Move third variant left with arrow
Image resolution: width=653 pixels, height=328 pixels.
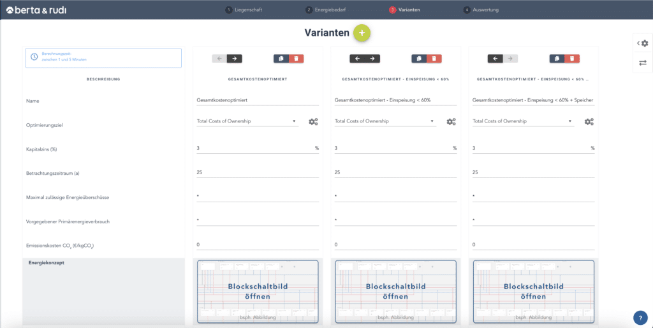495,58
